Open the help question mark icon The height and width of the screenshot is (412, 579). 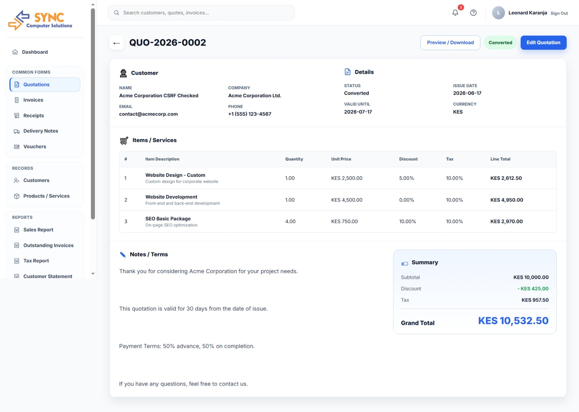(473, 13)
